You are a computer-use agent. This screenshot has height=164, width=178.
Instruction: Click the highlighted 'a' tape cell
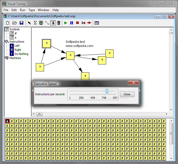pos(7,121)
